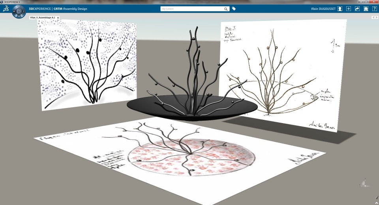The height and width of the screenshot is (205, 379).
Task: Open the compass play button
Action: coord(19,11)
